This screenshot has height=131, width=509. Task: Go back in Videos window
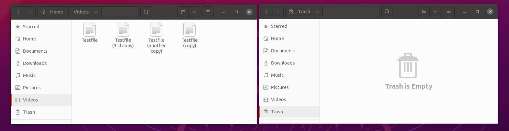point(18,12)
